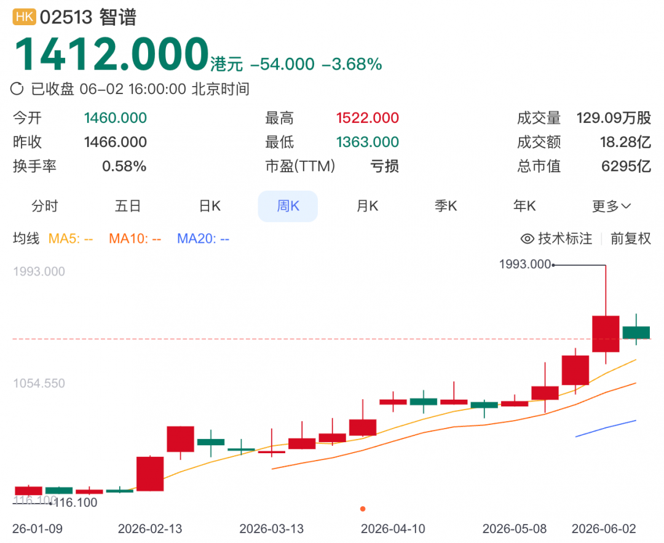
Task: Click the last green candlestick for 2026-06-02
Action: (x=636, y=332)
